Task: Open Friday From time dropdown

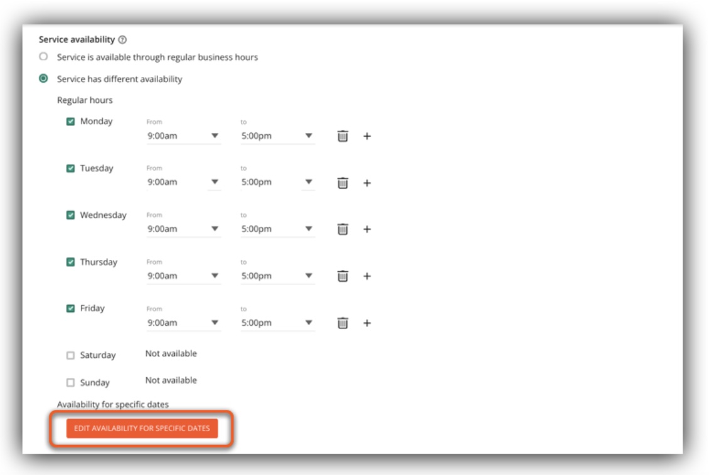Action: [184, 323]
